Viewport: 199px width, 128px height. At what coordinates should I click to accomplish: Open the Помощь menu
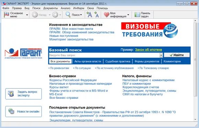click(x=102, y=8)
